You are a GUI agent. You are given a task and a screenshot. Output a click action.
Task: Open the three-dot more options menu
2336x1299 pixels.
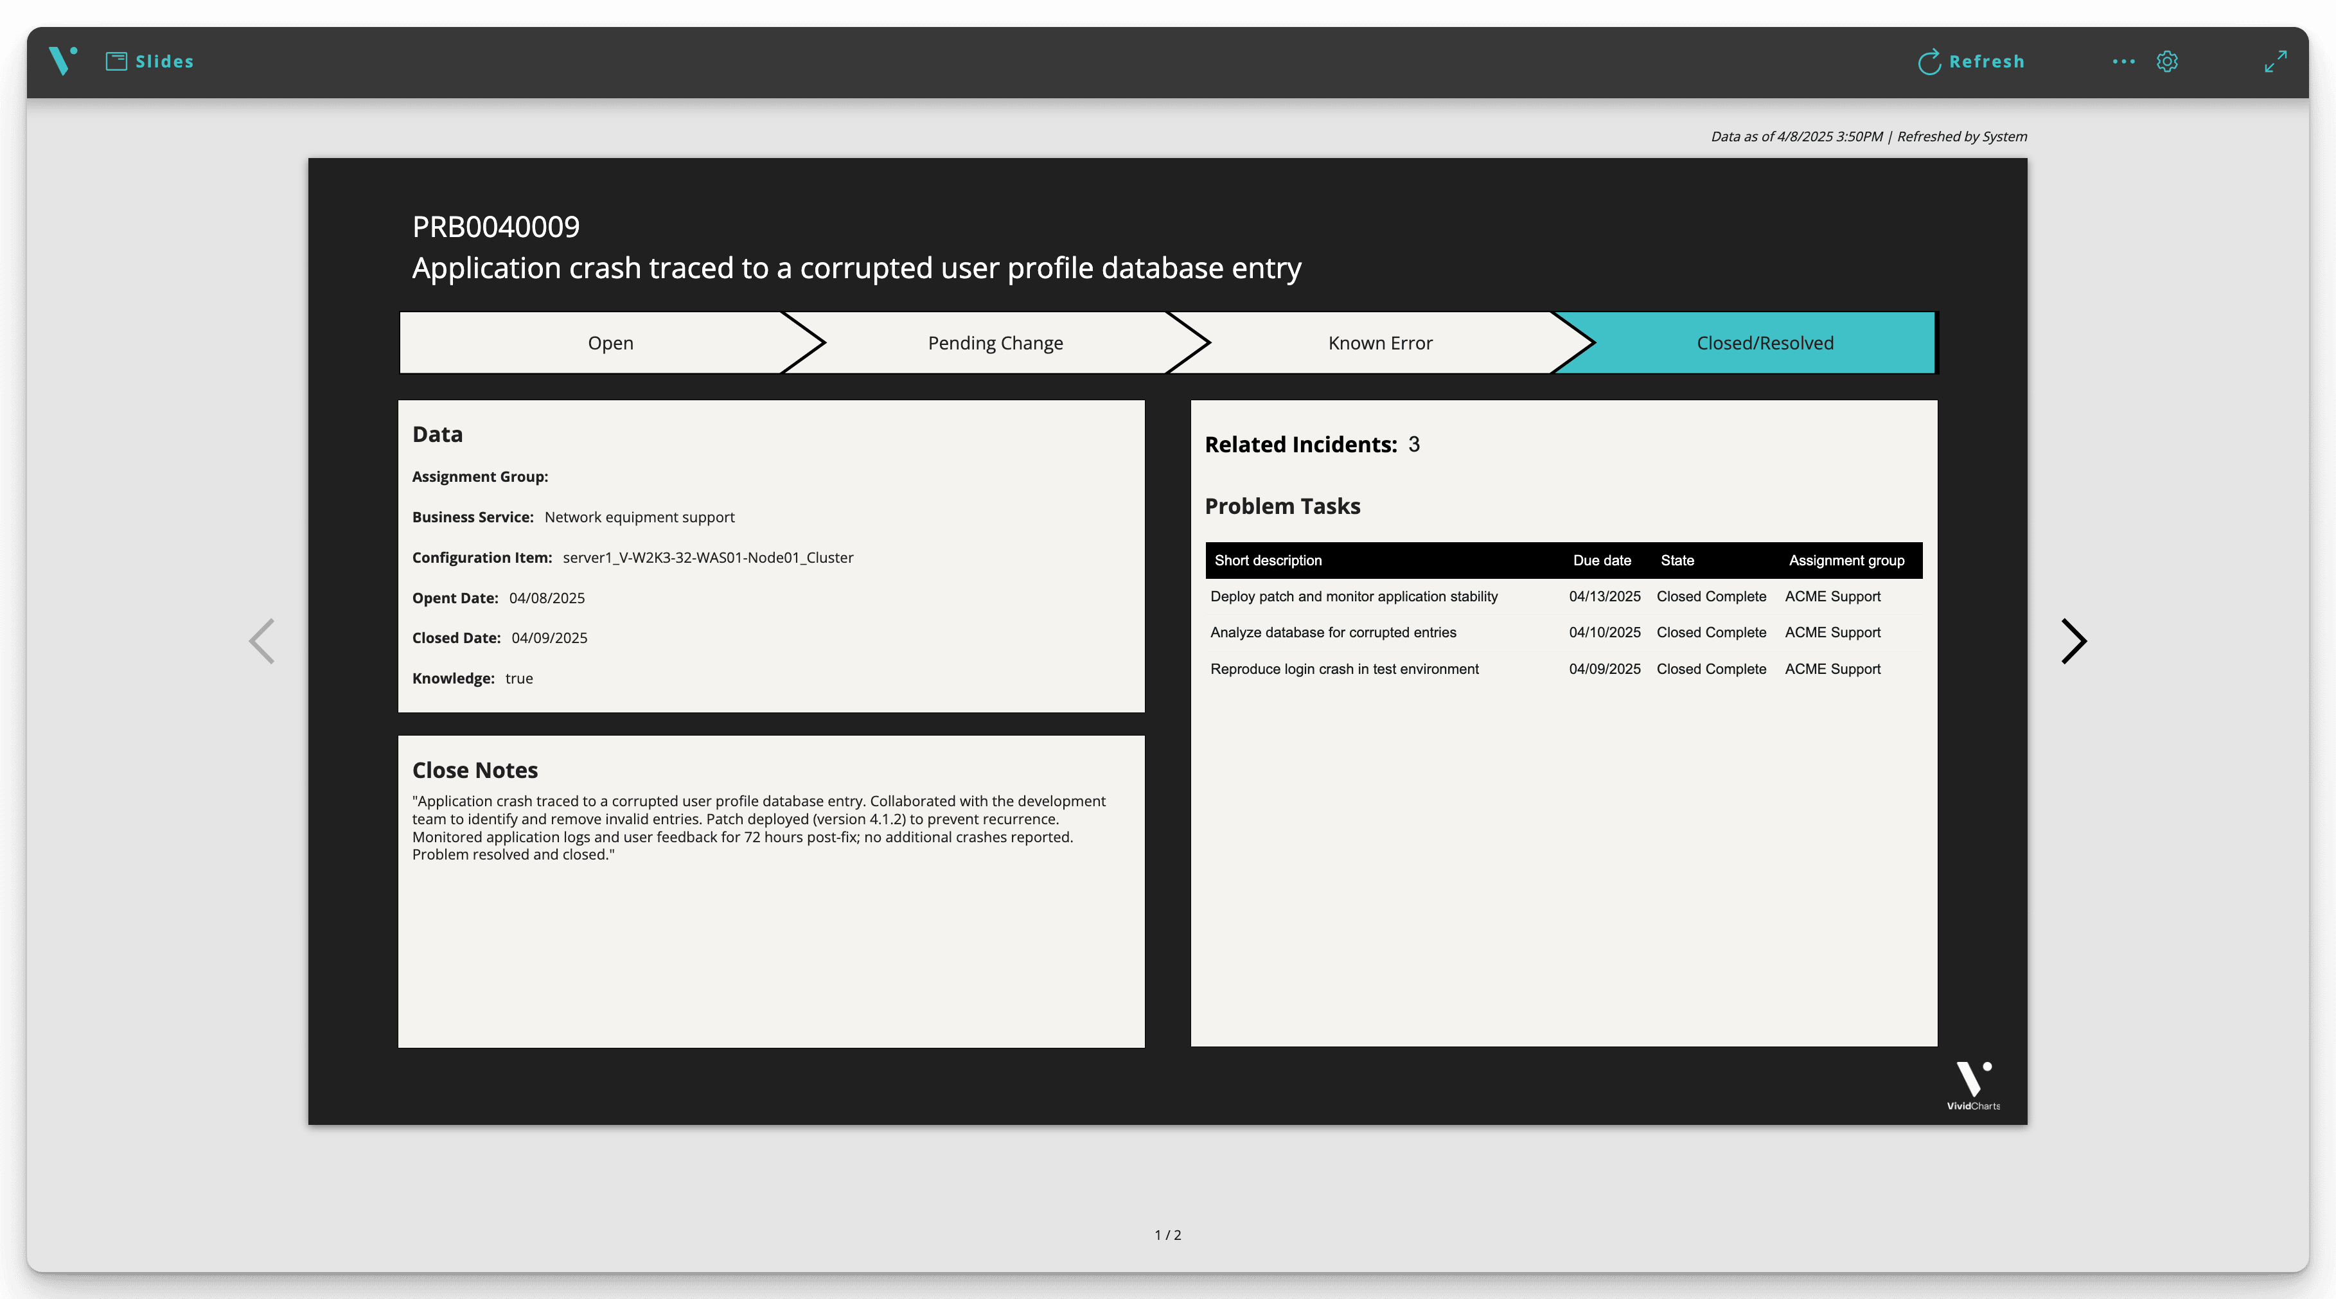coord(2123,62)
